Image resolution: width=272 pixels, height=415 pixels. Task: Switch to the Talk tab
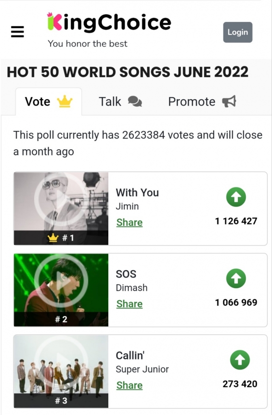click(x=120, y=102)
